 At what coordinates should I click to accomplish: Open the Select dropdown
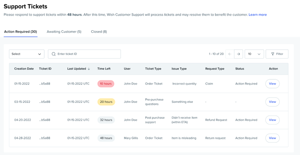tap(27, 54)
